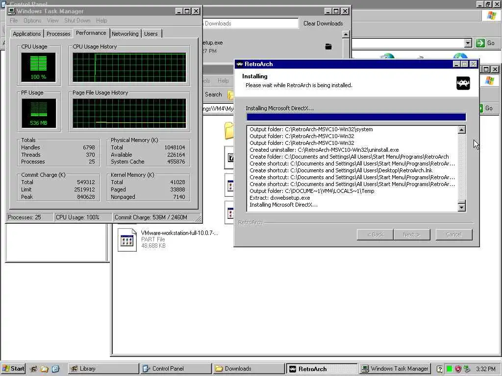Click the Downloads search field

click(x=251, y=23)
